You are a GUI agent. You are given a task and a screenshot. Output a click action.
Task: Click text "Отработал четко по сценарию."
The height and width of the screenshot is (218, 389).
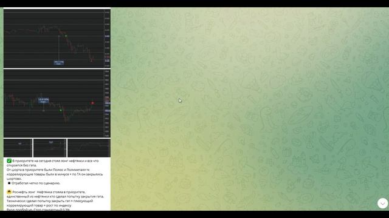pyautogui.click(x=36, y=183)
